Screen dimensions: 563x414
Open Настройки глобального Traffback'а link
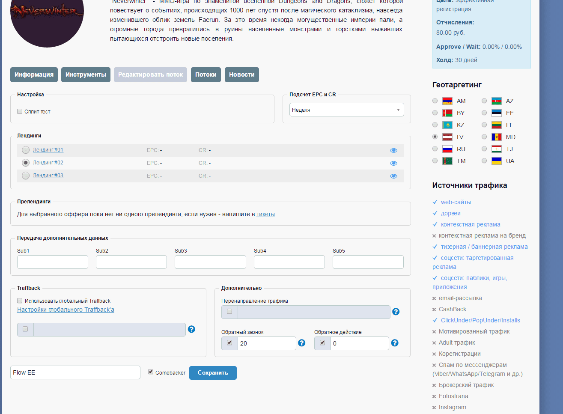tap(66, 310)
